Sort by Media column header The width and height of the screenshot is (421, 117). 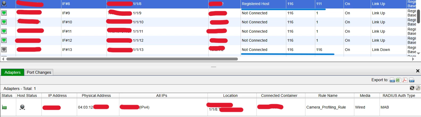tap(365, 96)
